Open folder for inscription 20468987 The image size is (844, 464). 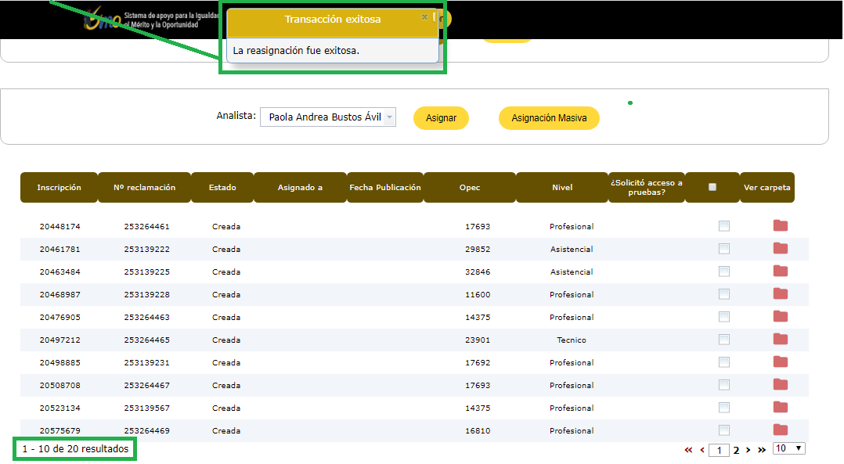(x=780, y=294)
